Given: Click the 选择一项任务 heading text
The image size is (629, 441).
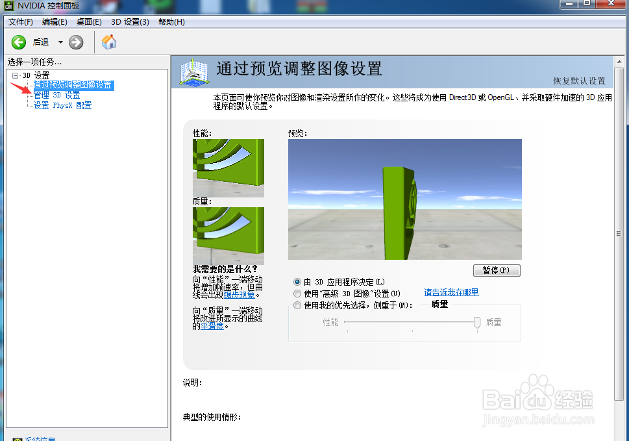Looking at the screenshot, I should tap(34, 62).
